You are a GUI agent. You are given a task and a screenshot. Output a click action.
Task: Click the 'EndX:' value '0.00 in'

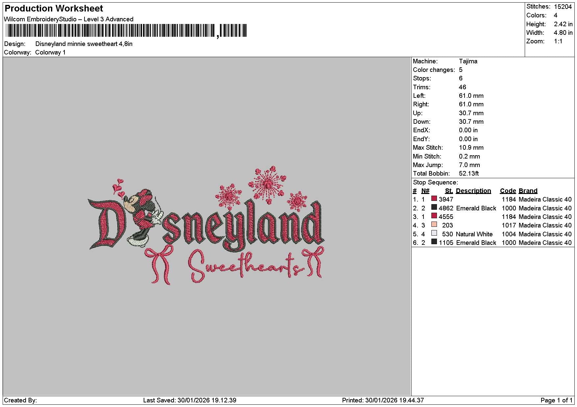tap(468, 130)
